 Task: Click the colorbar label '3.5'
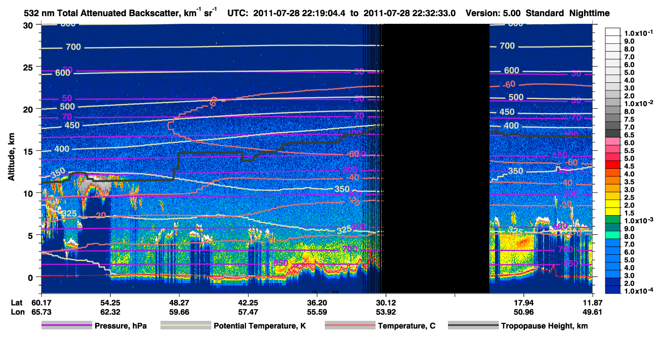[x=630, y=182]
